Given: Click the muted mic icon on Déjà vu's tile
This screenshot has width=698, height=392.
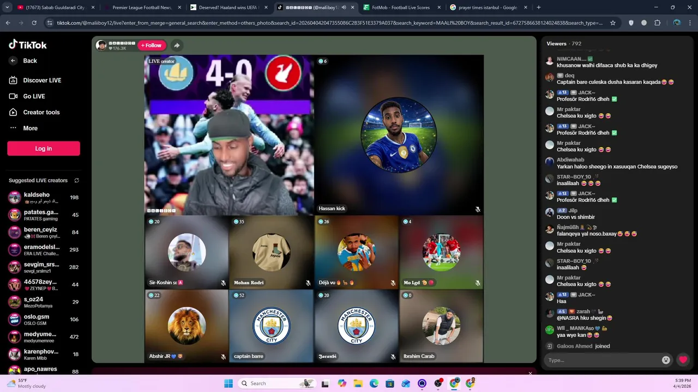Looking at the screenshot, I should 393,283.
